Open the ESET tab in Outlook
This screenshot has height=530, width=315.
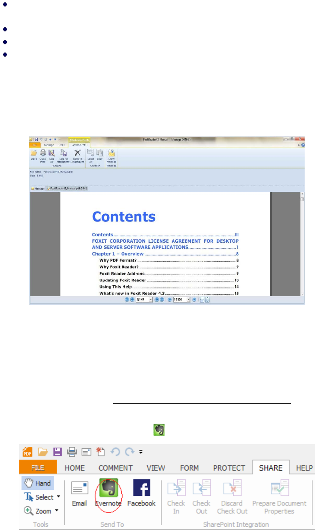click(x=62, y=145)
